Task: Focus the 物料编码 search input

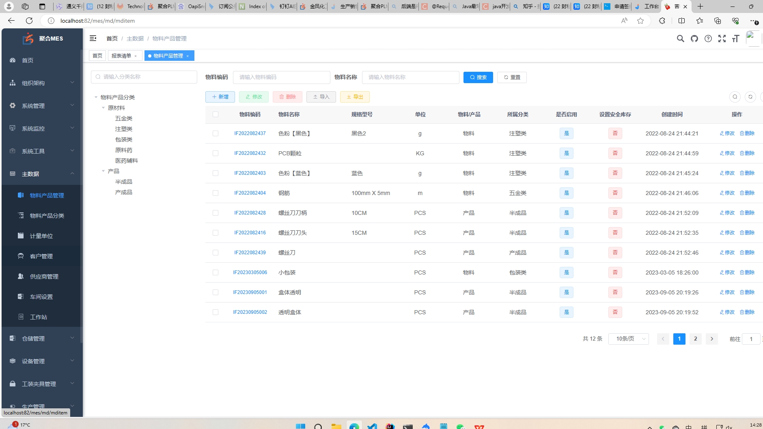Action: pyautogui.click(x=282, y=77)
